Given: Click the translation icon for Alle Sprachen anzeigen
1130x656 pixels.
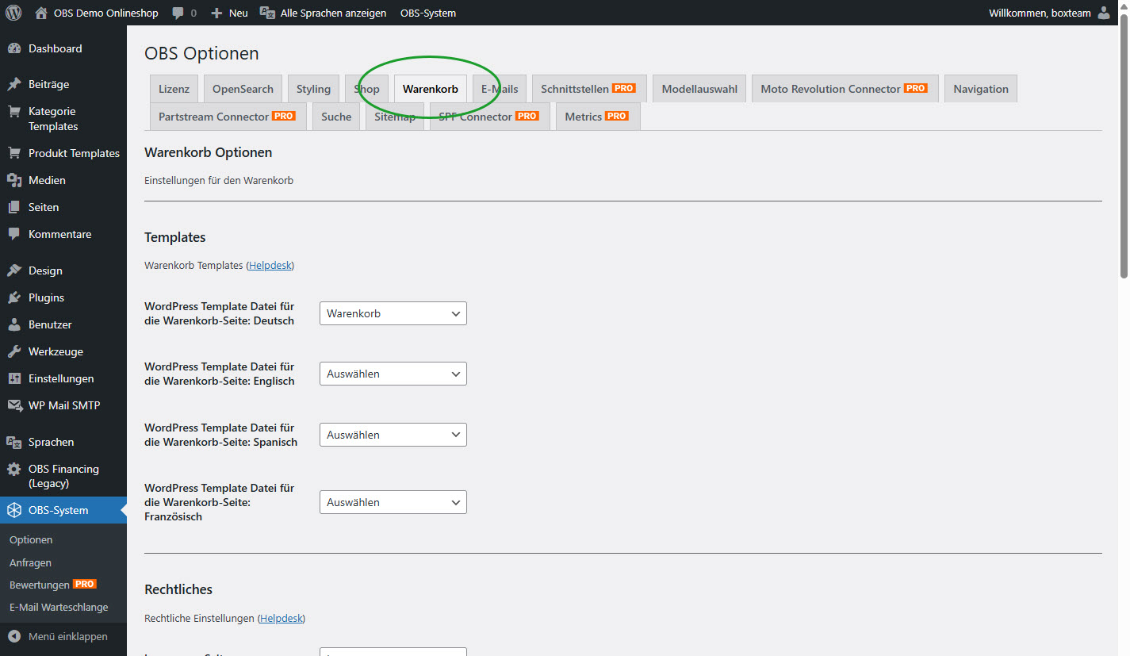Looking at the screenshot, I should pyautogui.click(x=268, y=13).
